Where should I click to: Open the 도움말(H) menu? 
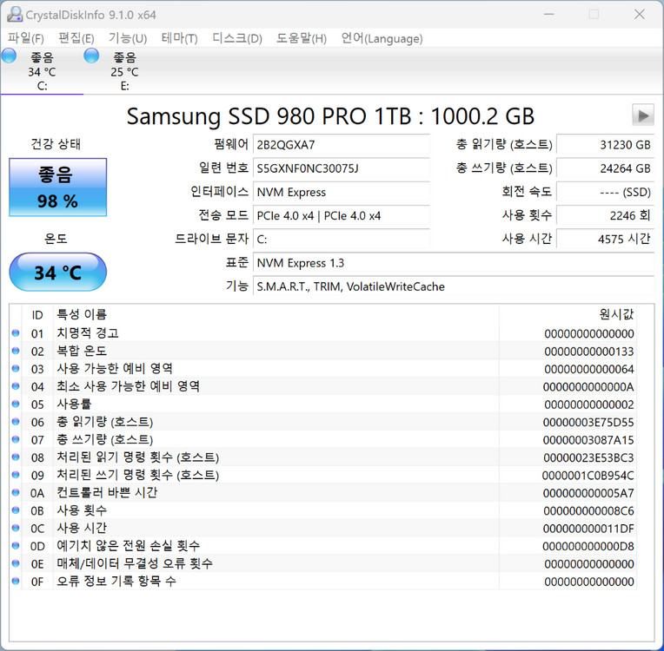click(x=301, y=38)
